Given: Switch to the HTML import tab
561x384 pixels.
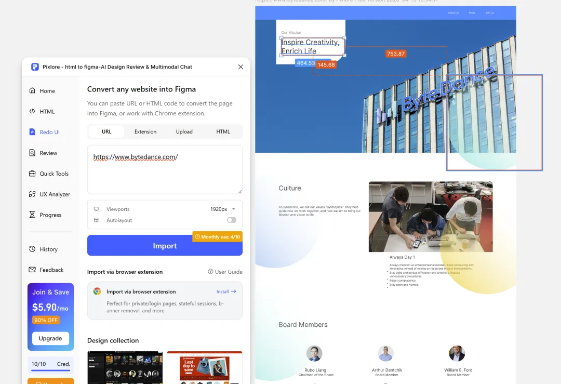Looking at the screenshot, I should coord(223,131).
